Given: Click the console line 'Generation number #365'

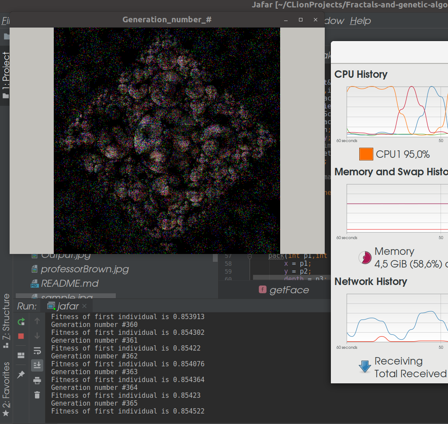Looking at the screenshot, I should coord(94,403).
